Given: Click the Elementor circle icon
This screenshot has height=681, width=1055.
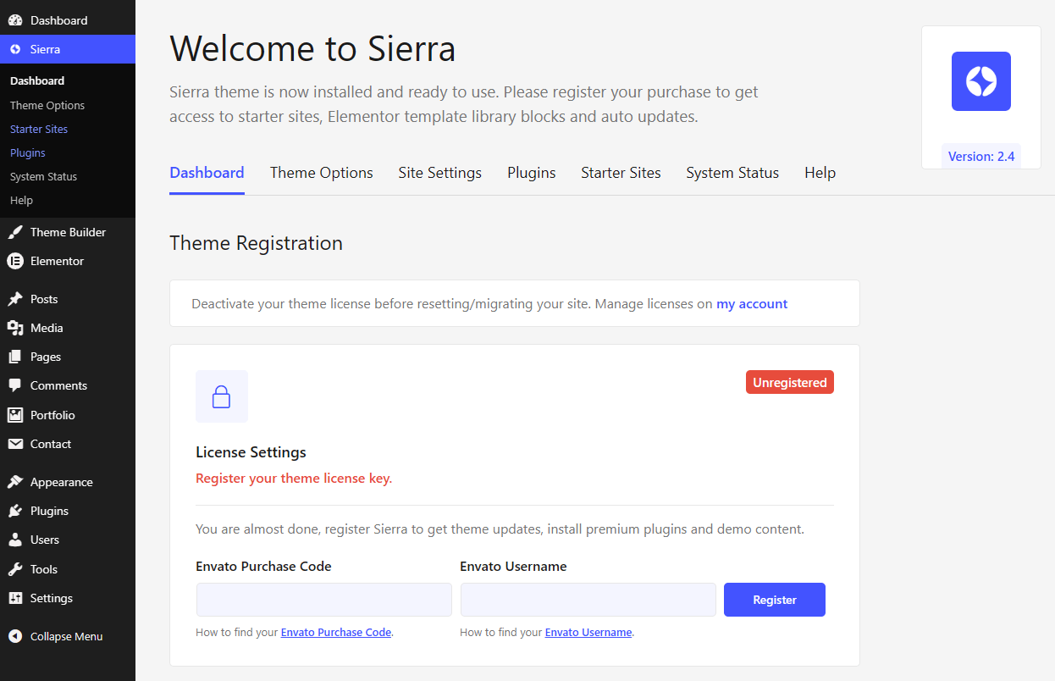Looking at the screenshot, I should pos(15,261).
